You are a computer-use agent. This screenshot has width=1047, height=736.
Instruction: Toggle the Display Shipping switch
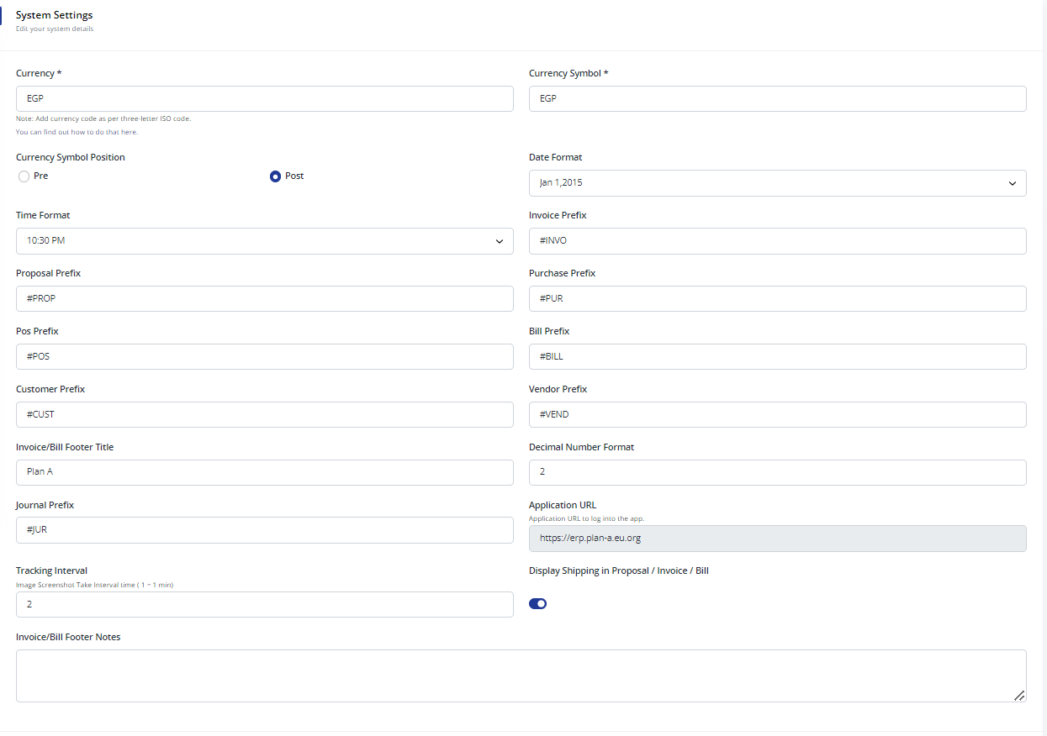[537, 603]
